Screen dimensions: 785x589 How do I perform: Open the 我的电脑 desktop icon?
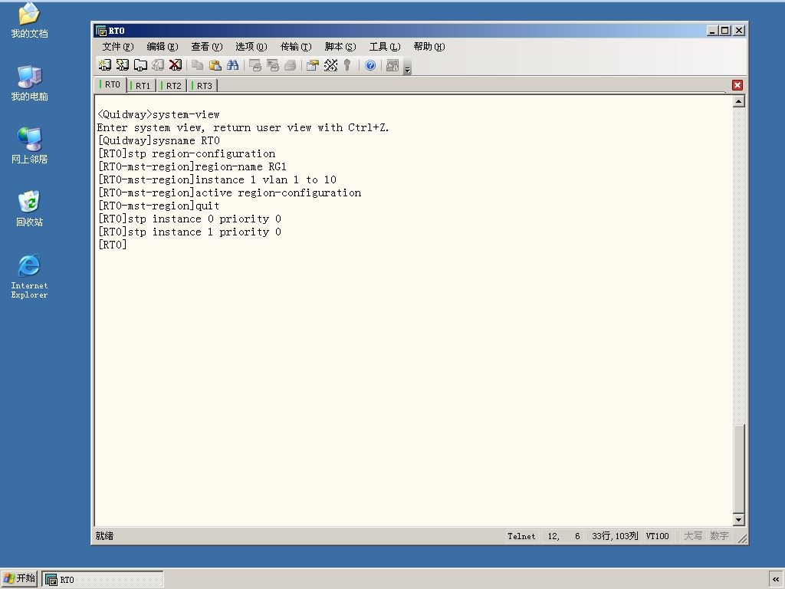point(30,83)
